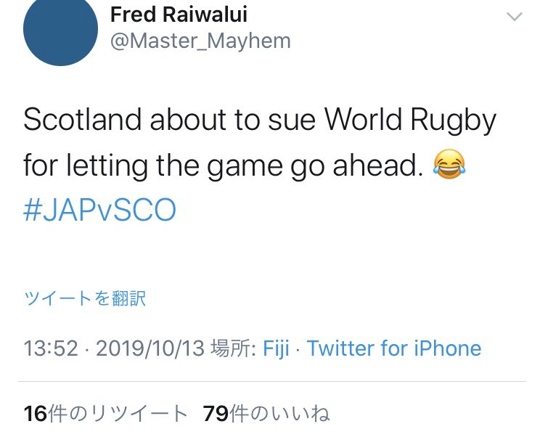Open the Twitter for iPhone source link
This screenshot has height=445, width=540.
[x=394, y=348]
